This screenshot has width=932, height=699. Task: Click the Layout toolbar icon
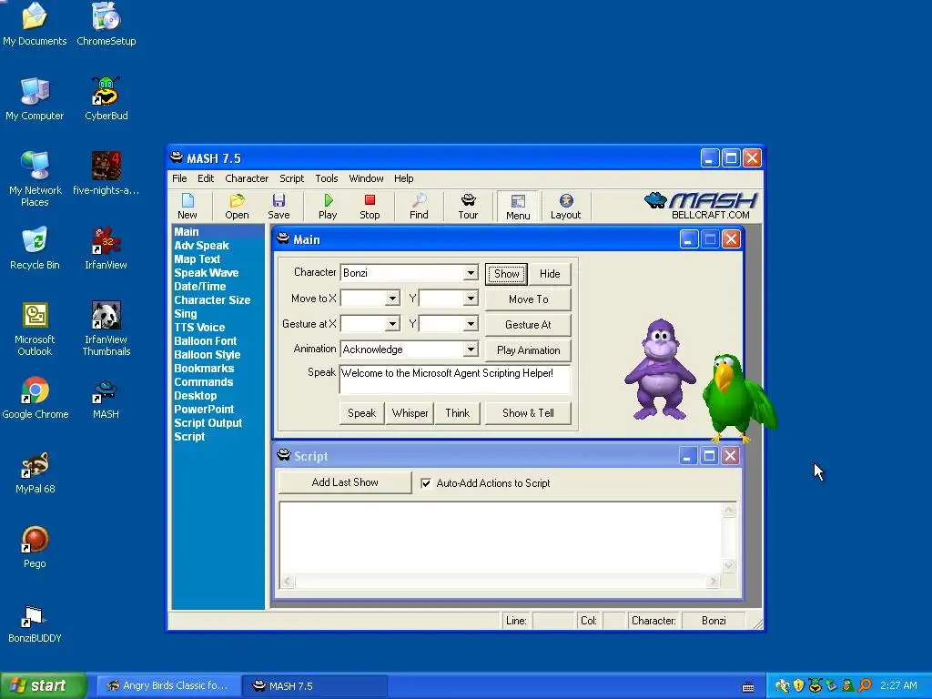pyautogui.click(x=565, y=207)
